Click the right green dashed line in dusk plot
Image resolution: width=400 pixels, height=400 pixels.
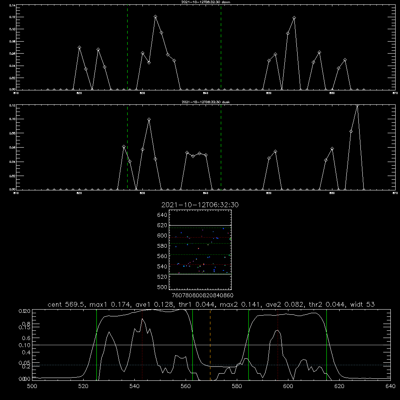coord(221,148)
